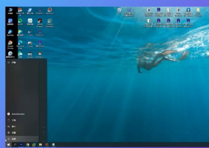This screenshot has width=209, height=148.
Task: Launch the Bandicam desktop shortcut
Action: [x=50, y=11]
